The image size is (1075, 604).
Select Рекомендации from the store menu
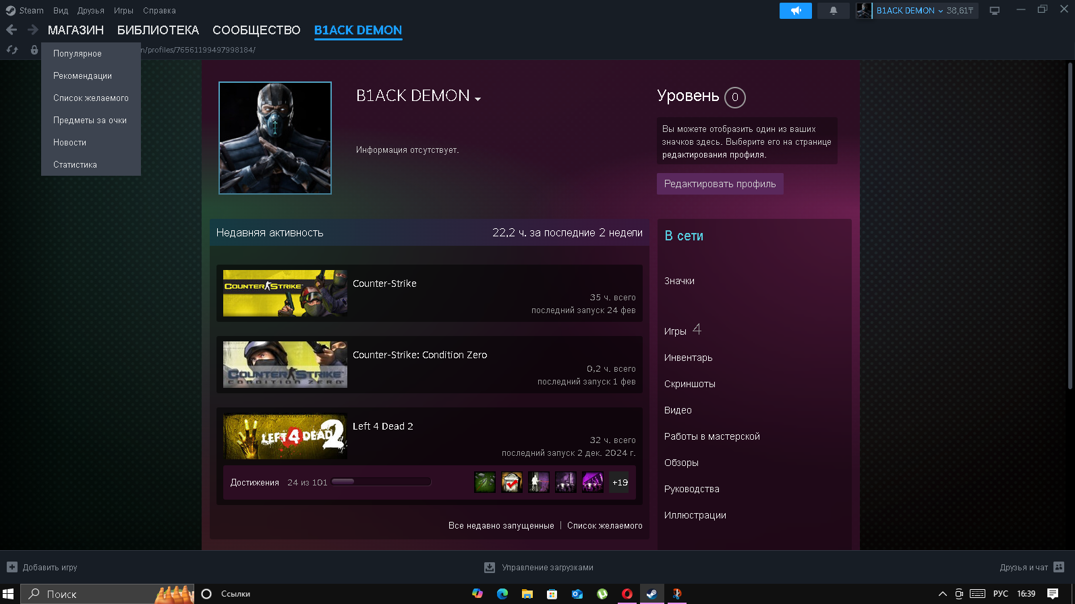coord(82,76)
